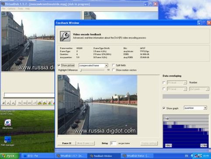Viewport: 211px width, 159px height.
Task: Open the File menu in VirtualDub
Action: (x=3, y=9)
